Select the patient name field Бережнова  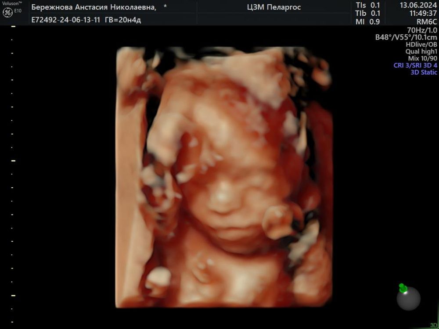(x=93, y=7)
